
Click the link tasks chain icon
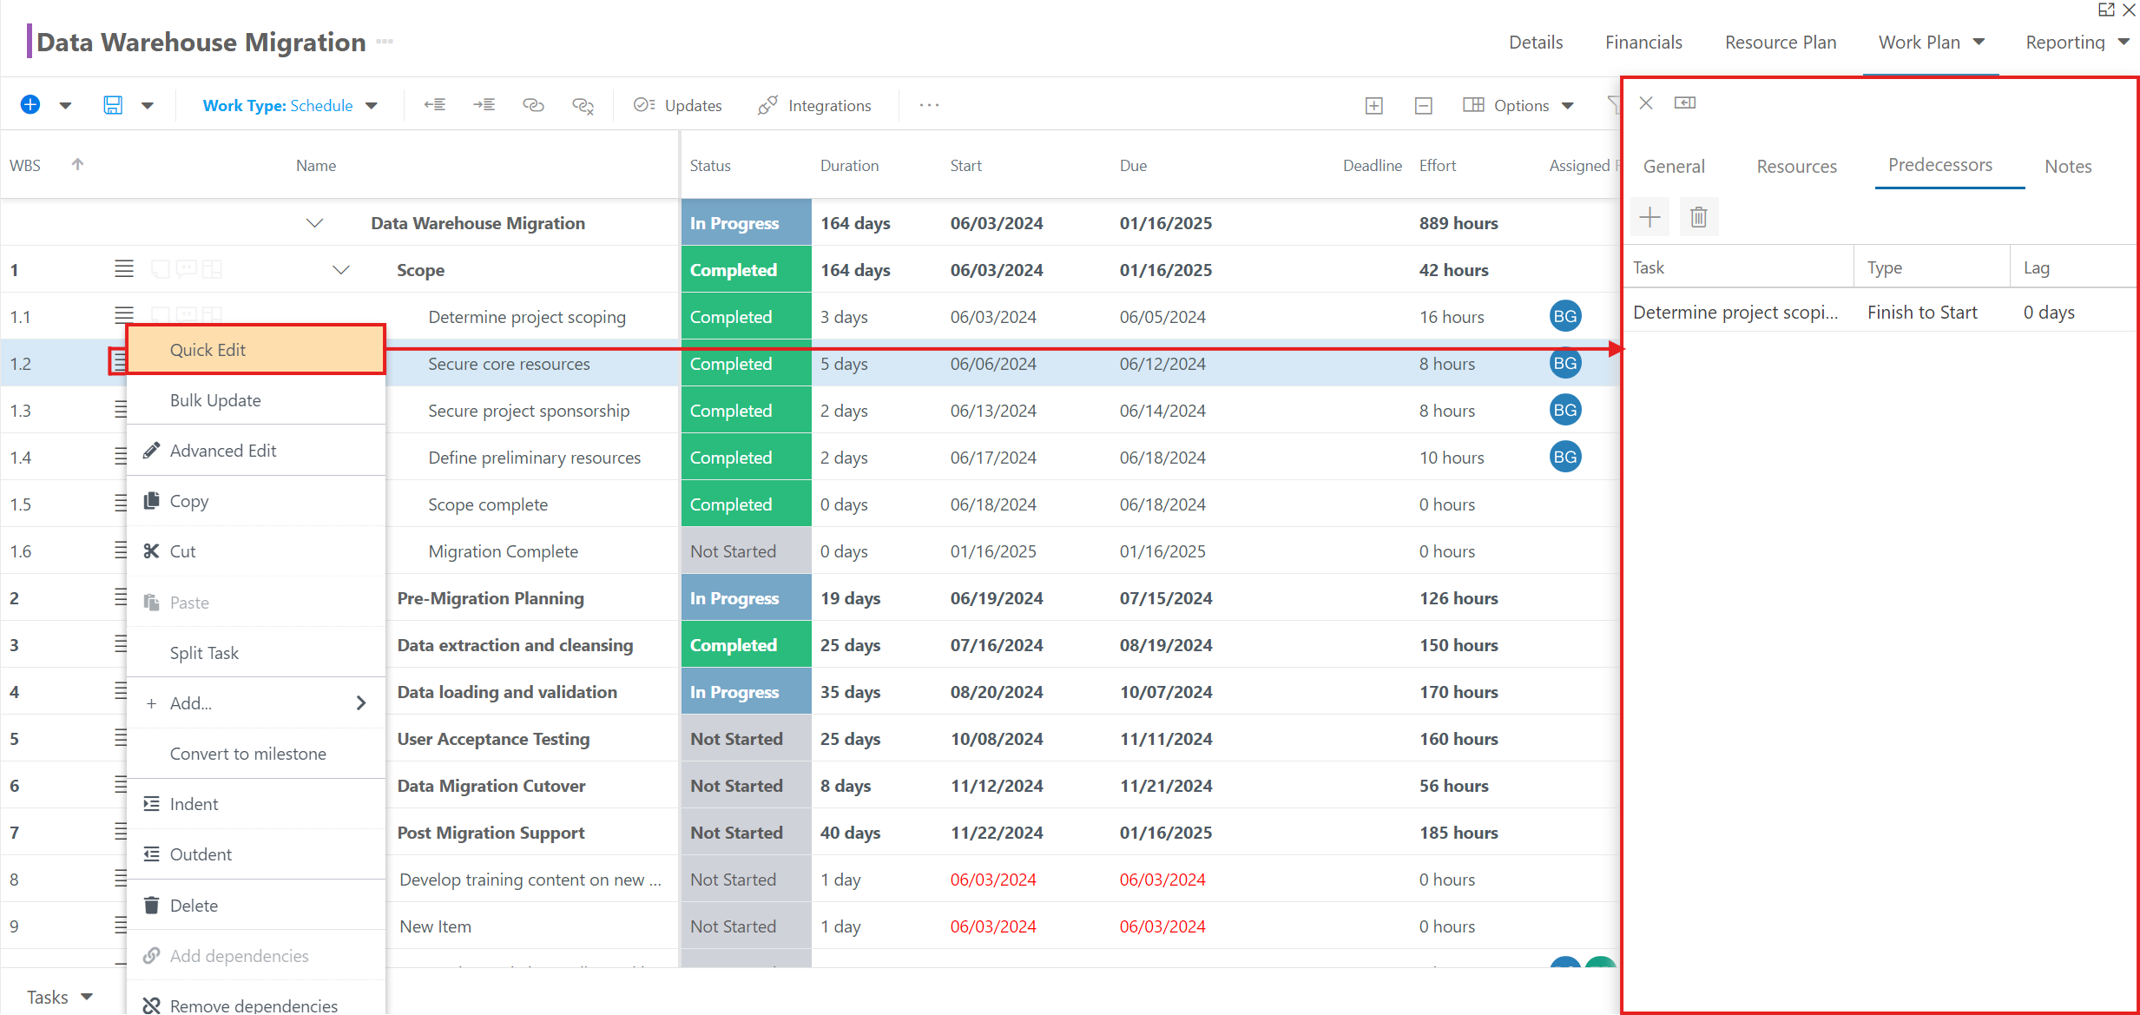pyautogui.click(x=533, y=105)
